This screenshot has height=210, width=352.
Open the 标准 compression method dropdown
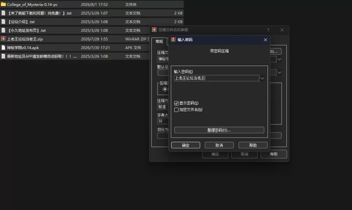(163, 107)
